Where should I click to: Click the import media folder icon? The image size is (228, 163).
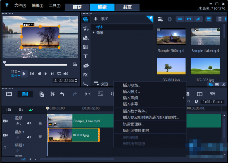pyautogui.click(x=160, y=19)
